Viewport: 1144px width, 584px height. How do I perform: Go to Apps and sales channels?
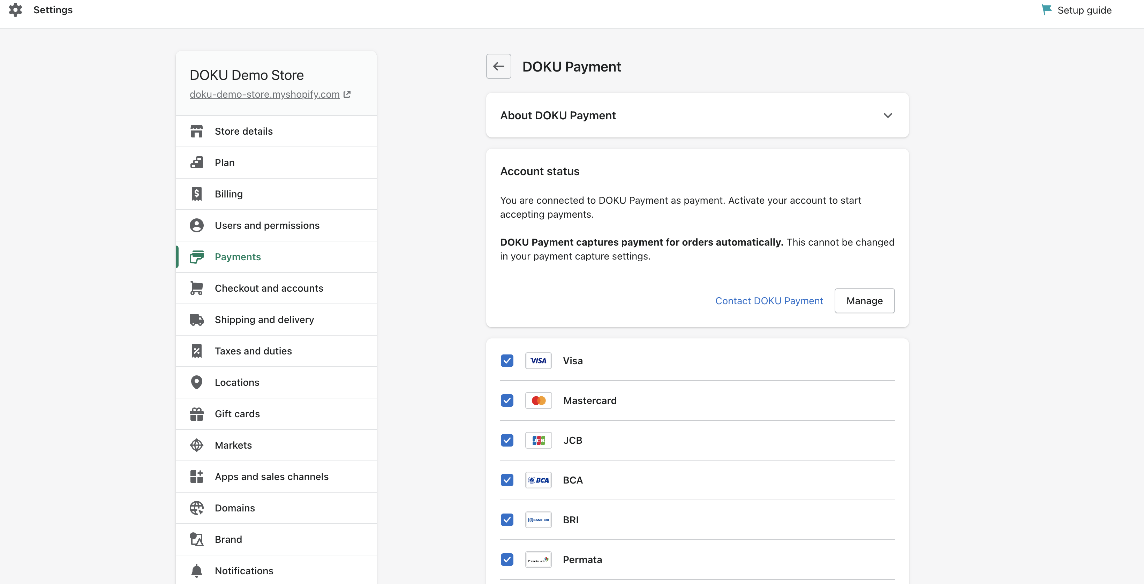[x=276, y=477]
